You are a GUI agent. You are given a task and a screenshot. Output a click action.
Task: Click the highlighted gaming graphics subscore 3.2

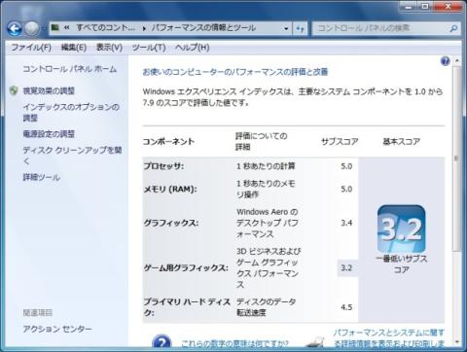pos(346,268)
